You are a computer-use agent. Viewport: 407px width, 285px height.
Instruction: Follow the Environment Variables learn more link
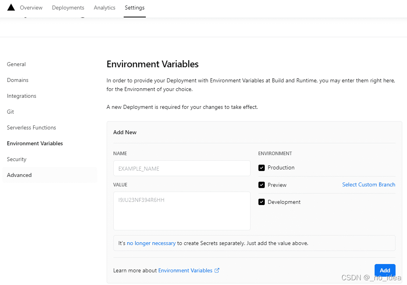click(x=185, y=270)
